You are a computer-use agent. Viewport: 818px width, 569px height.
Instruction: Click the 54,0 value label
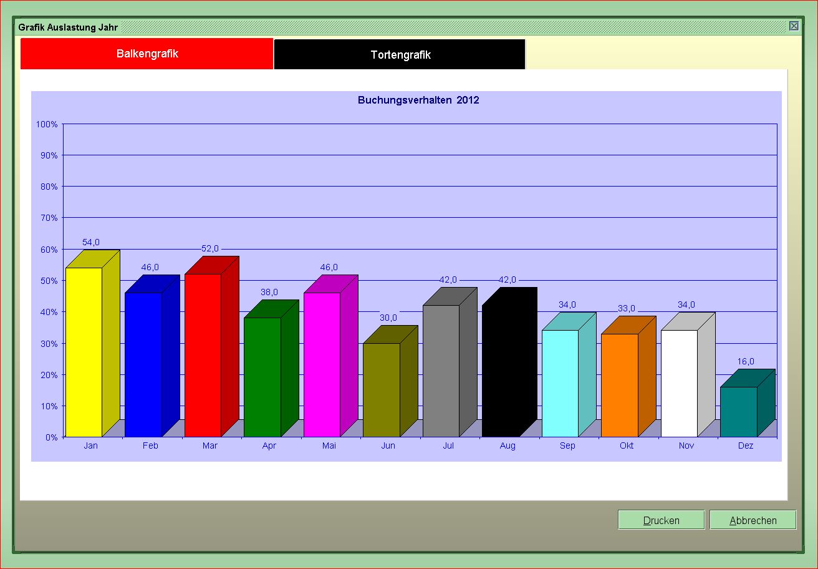point(91,242)
